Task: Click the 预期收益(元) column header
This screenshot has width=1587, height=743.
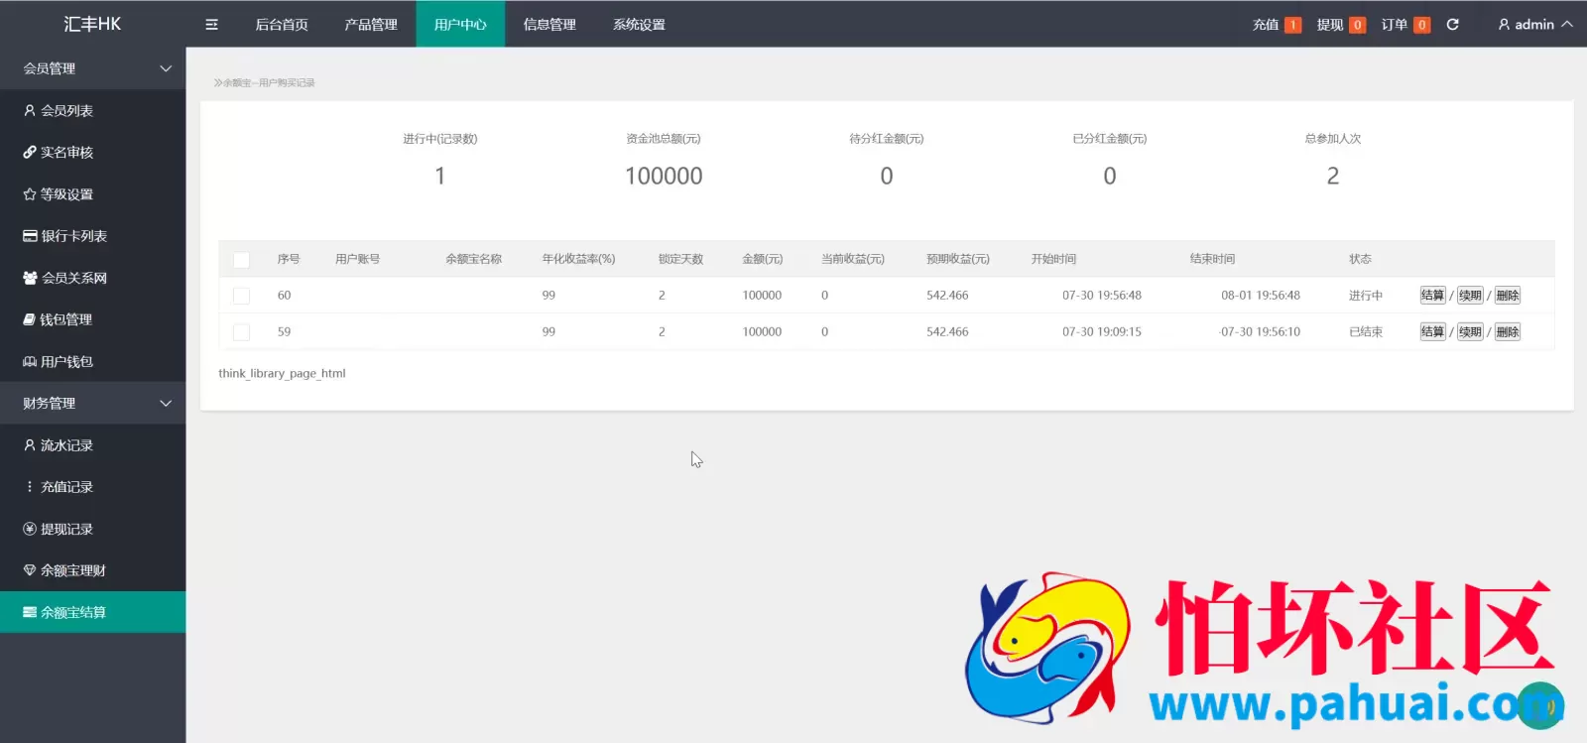Action: 958,259
